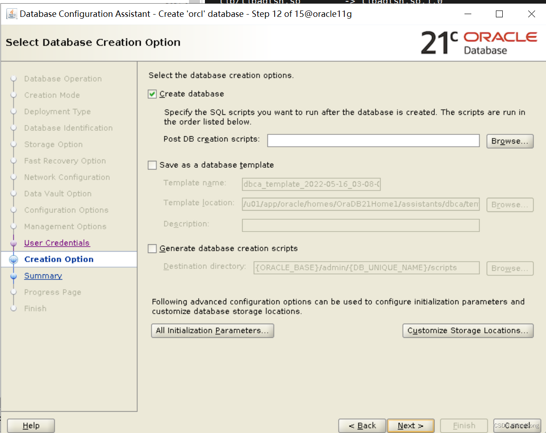Enable Save as a database template checkbox
Screen dimensions: 546x433
click(152, 165)
